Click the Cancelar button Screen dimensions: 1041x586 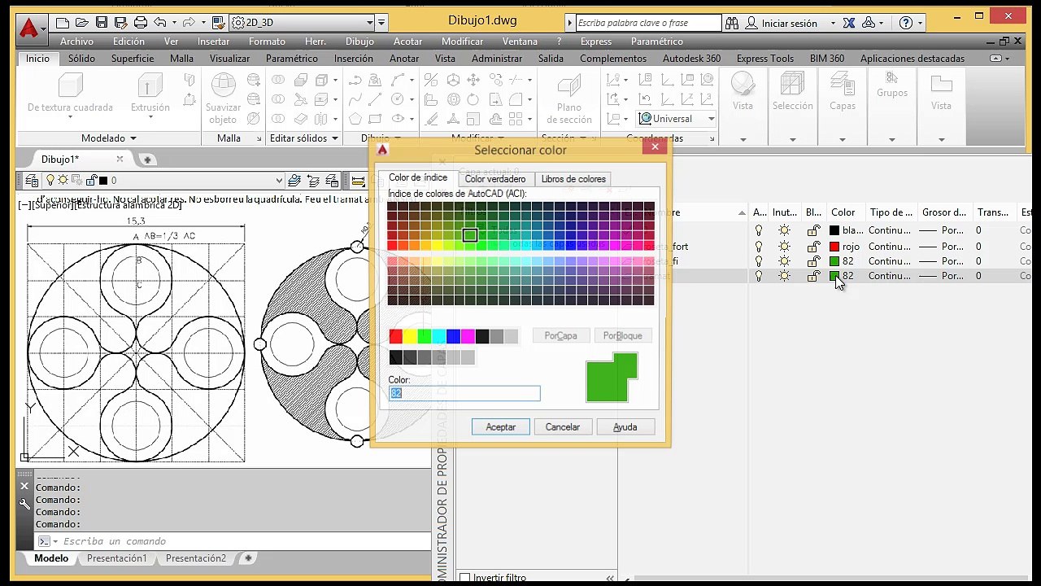(x=563, y=426)
